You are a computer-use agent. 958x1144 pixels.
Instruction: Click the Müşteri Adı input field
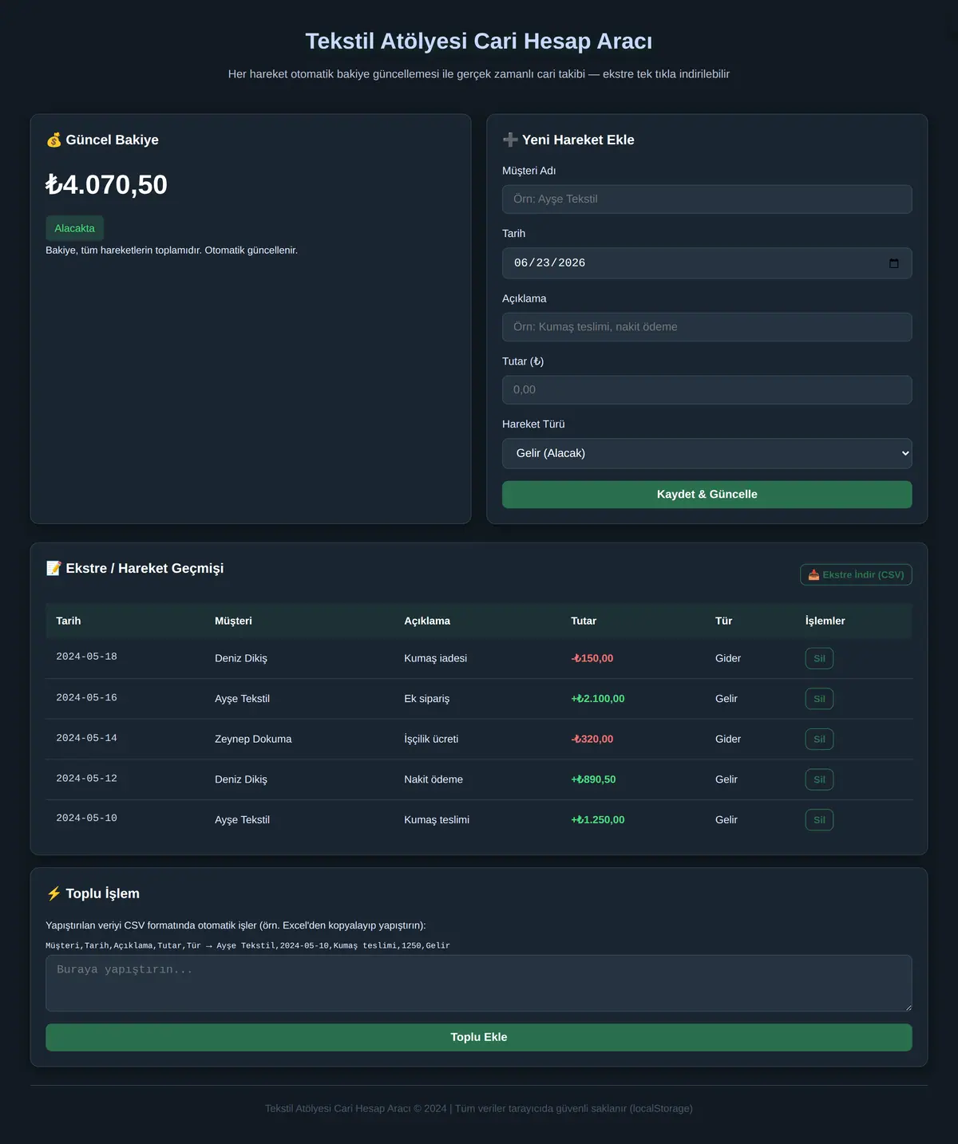coord(707,199)
